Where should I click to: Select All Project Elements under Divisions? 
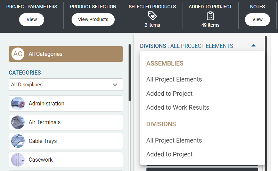(x=174, y=140)
